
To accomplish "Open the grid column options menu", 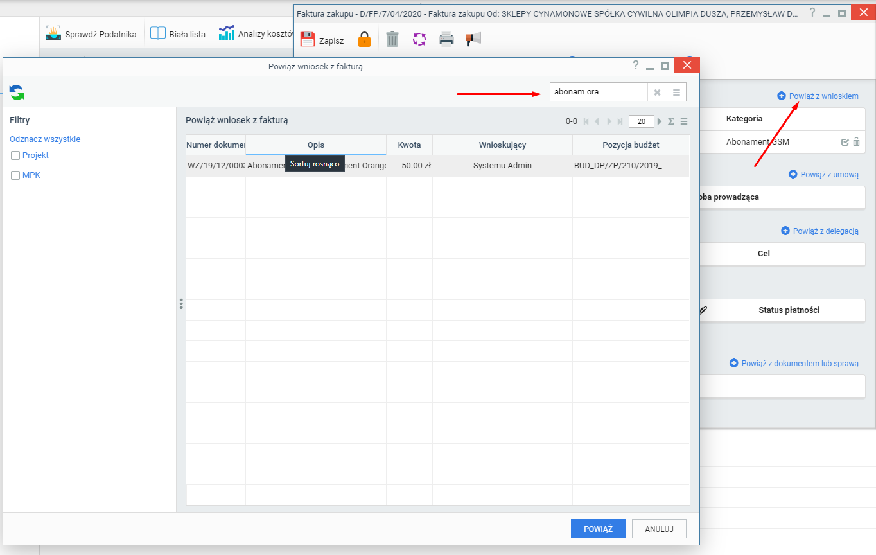I will [x=684, y=121].
